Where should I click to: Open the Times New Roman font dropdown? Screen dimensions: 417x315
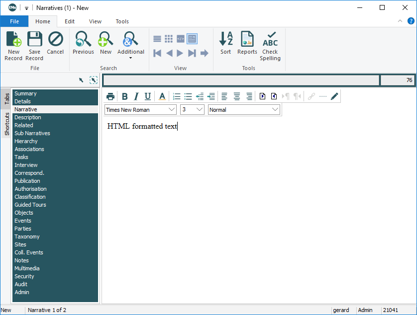140,110
